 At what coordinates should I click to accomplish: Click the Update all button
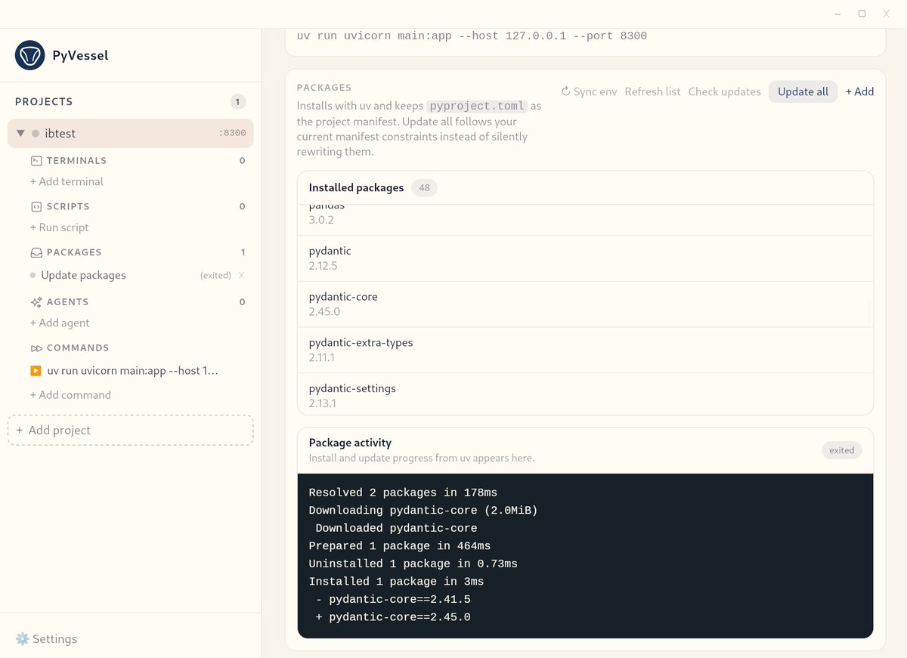pos(803,91)
